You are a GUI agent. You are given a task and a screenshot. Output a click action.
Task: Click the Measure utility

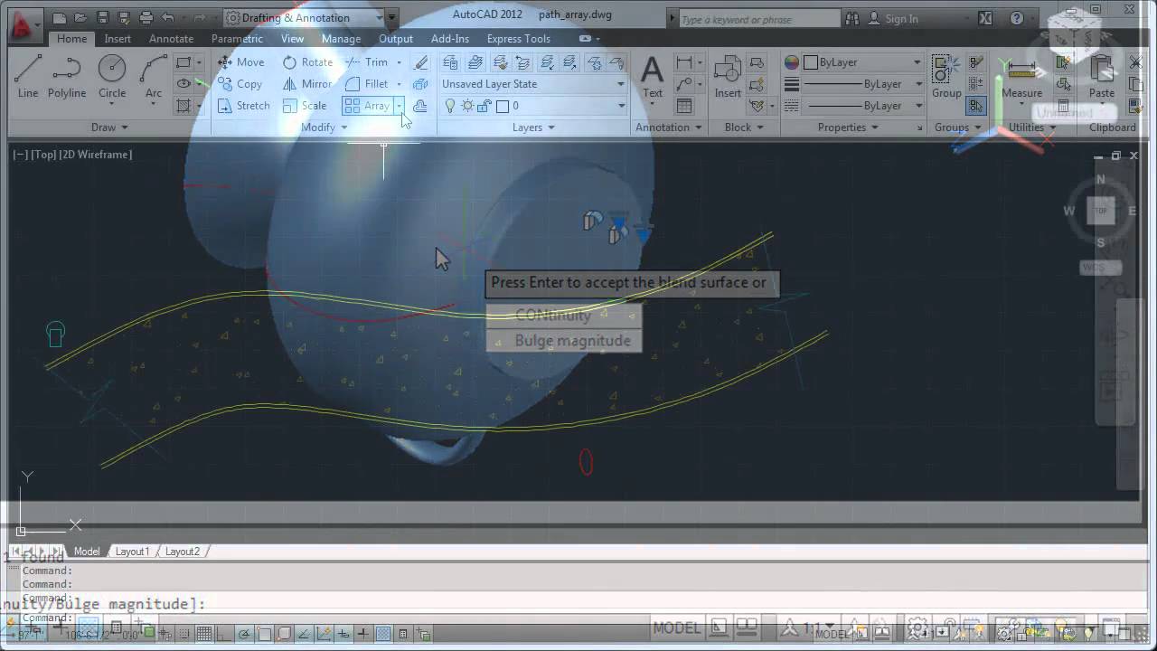pos(1021,76)
